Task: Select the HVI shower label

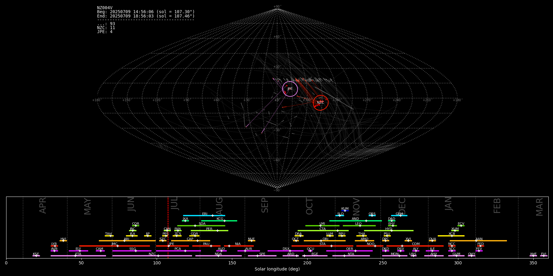Action: tap(63, 239)
